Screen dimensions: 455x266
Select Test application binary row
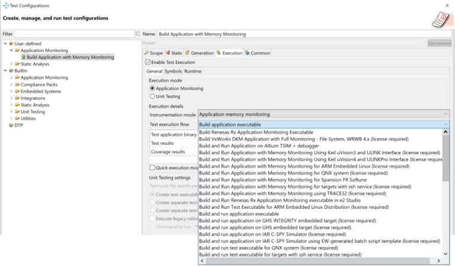coord(174,135)
